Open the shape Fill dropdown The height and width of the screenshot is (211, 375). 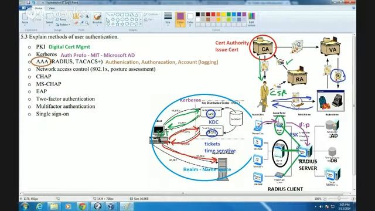coord(149,19)
